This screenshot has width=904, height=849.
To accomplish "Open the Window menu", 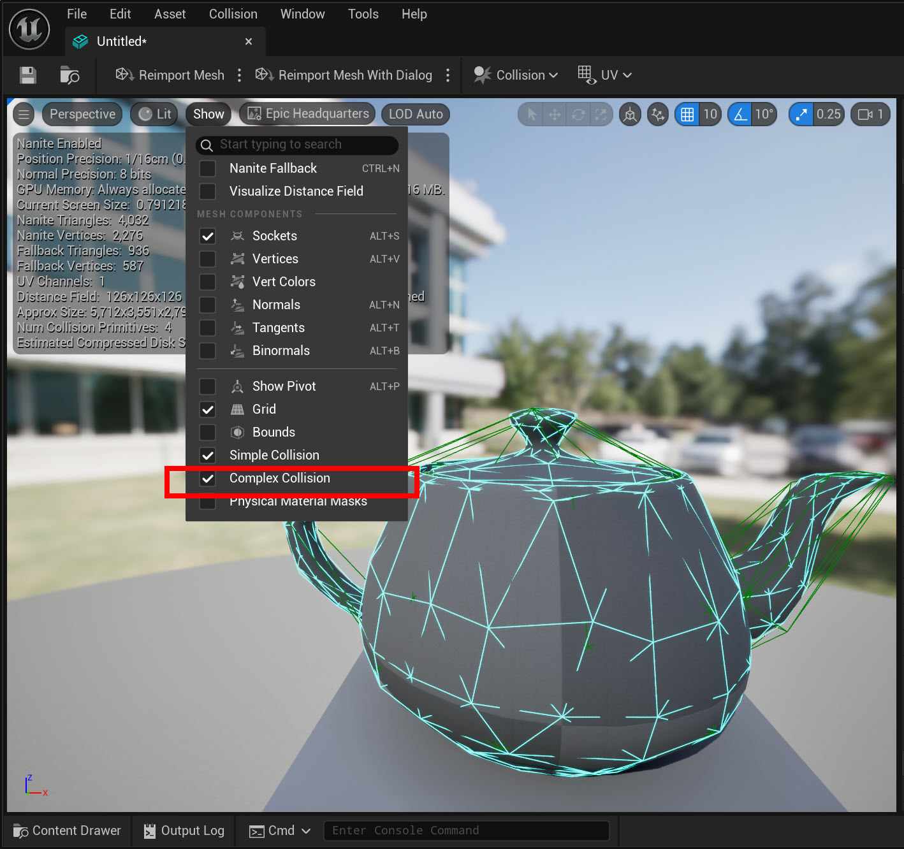I will [x=303, y=14].
